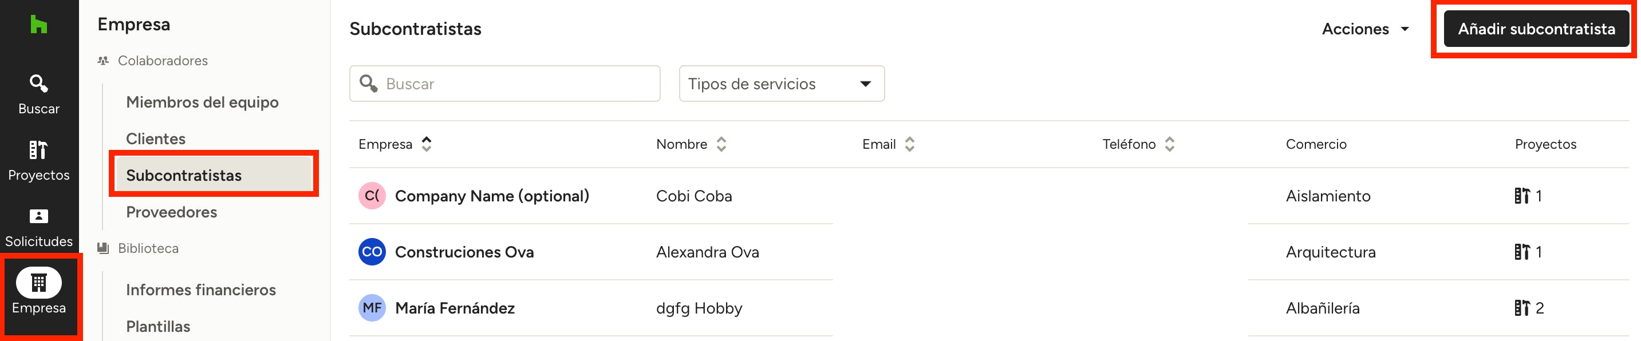This screenshot has width=1641, height=341.
Task: Sort the table by Email column
Action: coord(909,144)
